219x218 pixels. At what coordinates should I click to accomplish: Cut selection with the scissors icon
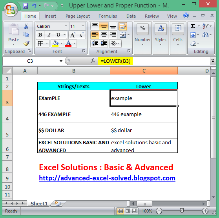26,26
